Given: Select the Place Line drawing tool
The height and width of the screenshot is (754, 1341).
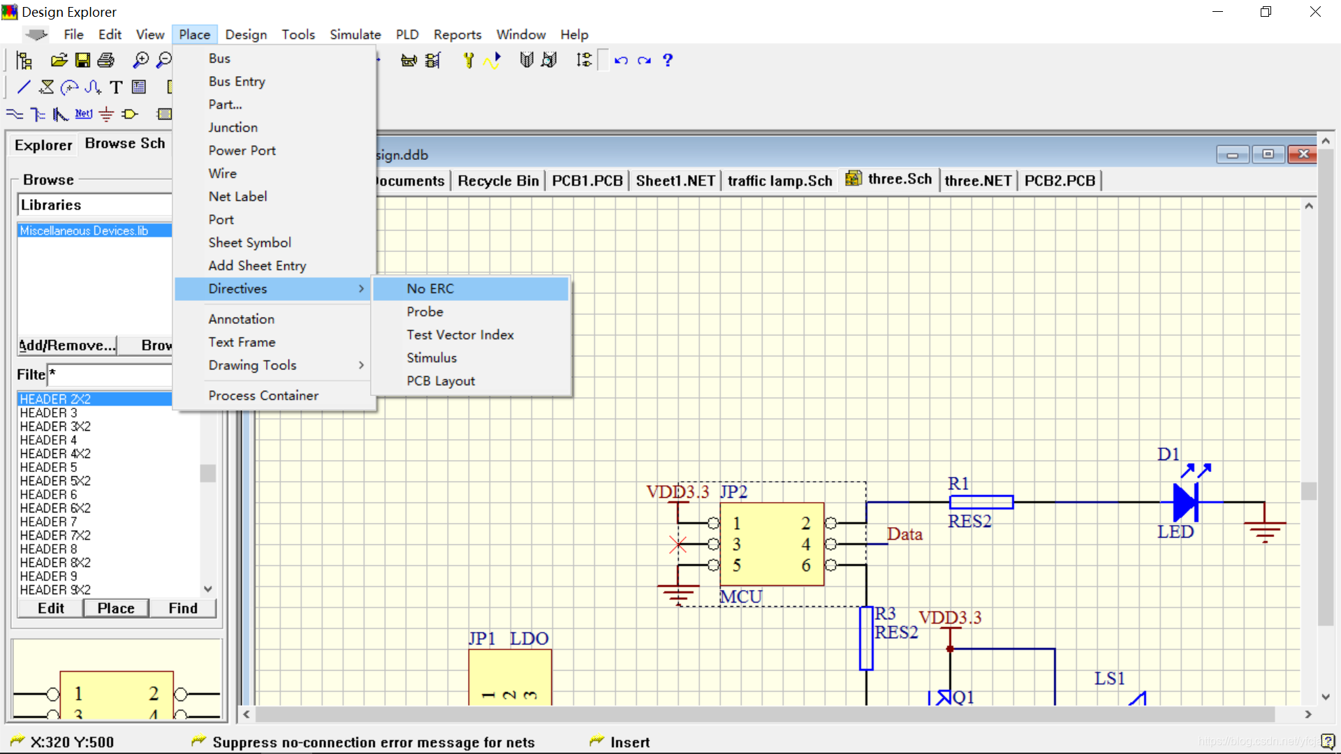Looking at the screenshot, I should 23,87.
